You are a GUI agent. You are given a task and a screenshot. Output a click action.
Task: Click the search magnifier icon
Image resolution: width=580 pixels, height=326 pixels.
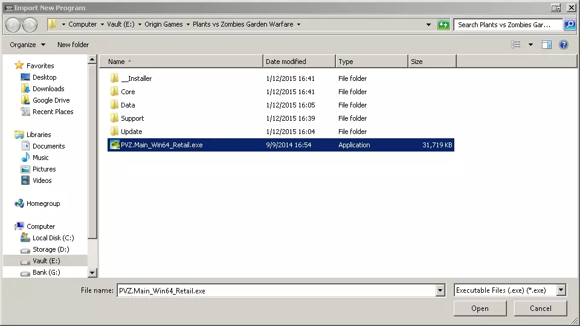(570, 25)
